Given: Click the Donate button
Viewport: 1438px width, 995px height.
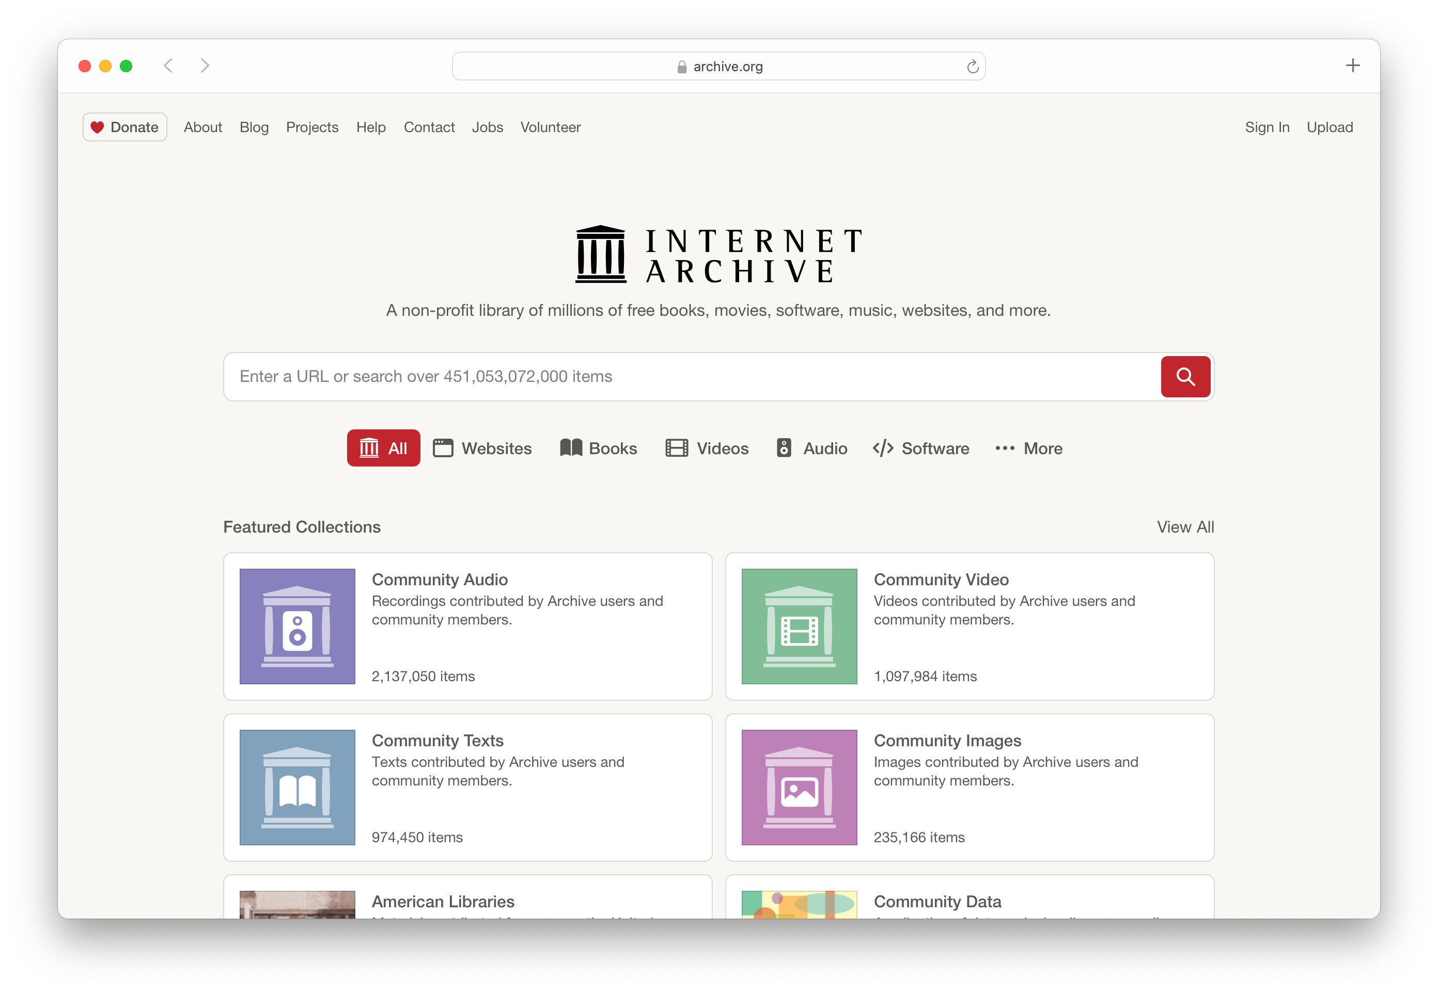Looking at the screenshot, I should point(125,127).
